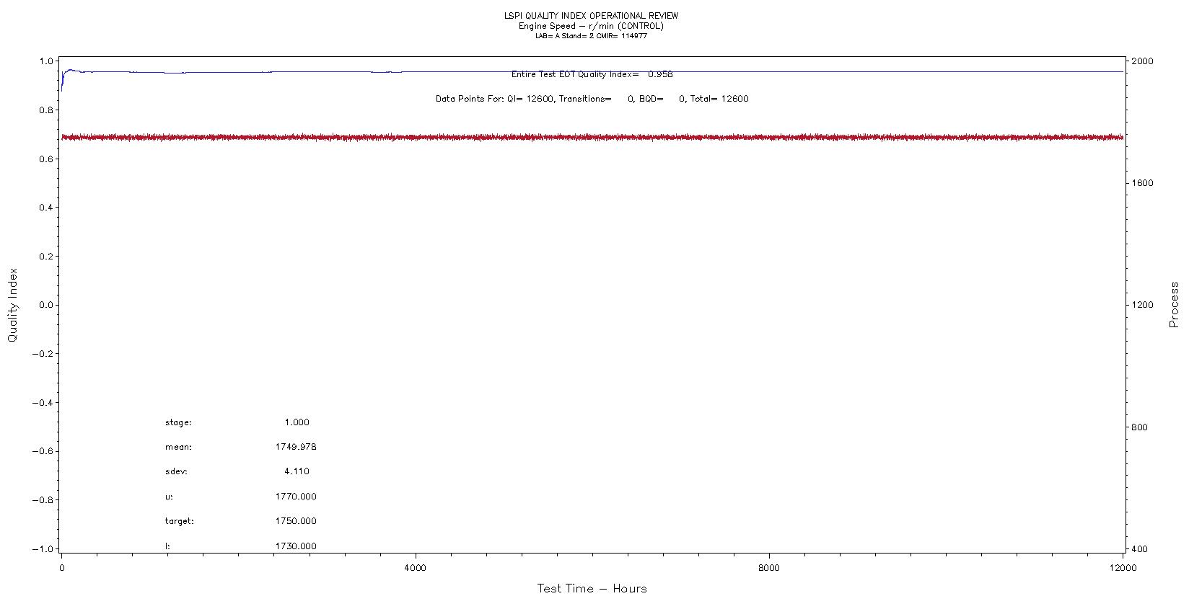Click the 4000 tick on the time axis
The width and height of the screenshot is (1189, 609).
[x=416, y=568]
